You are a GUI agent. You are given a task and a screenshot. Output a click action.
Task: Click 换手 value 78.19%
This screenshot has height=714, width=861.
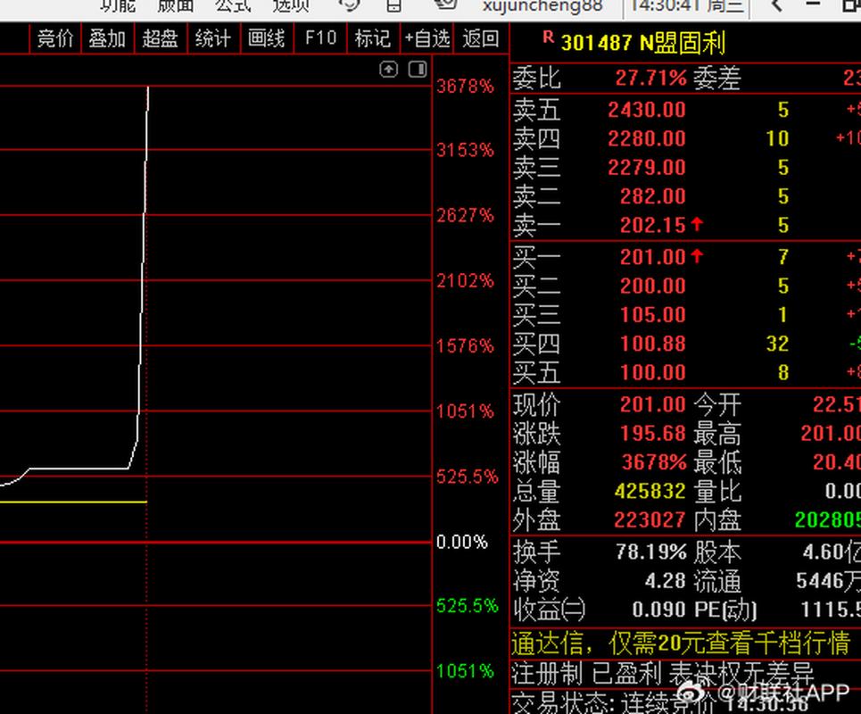coord(651,552)
